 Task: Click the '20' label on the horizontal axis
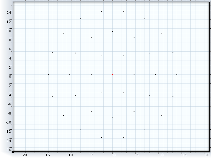[x=207, y=155]
